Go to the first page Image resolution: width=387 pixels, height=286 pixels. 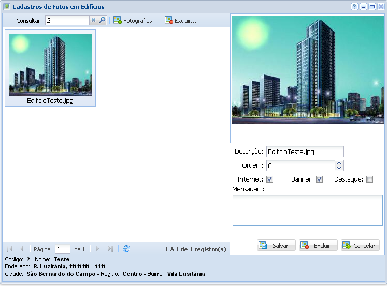click(x=9, y=249)
